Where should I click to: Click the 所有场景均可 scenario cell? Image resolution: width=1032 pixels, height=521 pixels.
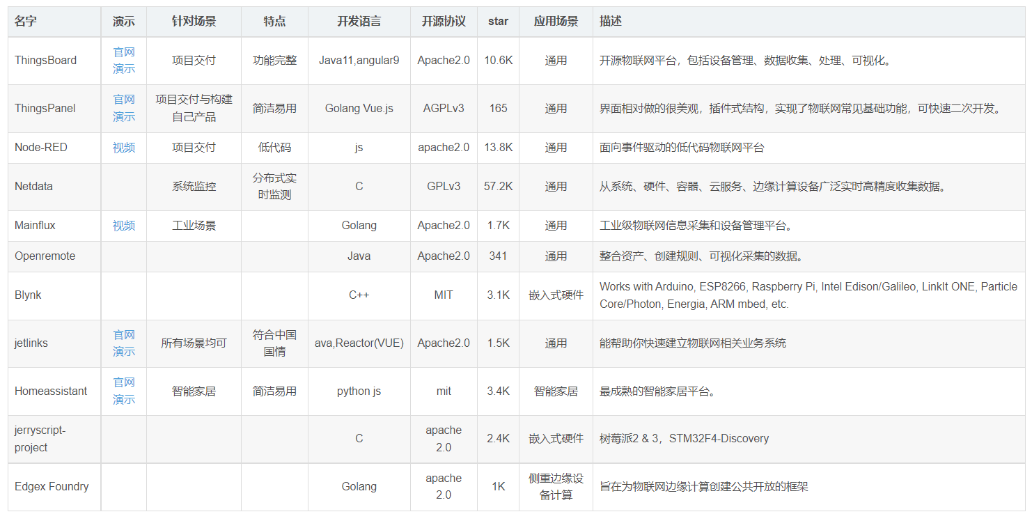point(194,343)
